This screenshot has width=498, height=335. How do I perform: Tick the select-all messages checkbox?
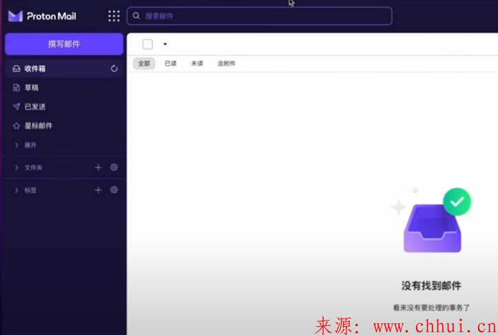click(147, 44)
